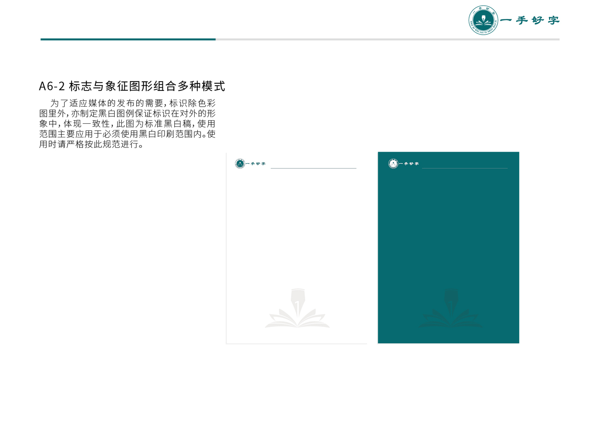Click the small logo on the white page
The width and height of the screenshot is (600, 424).
click(240, 164)
